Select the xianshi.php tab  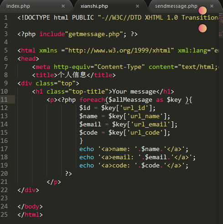(x=94, y=6)
